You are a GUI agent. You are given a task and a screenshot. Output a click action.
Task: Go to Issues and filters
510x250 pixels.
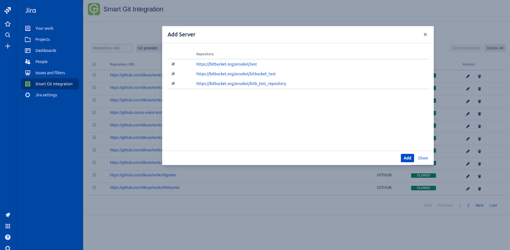pyautogui.click(x=50, y=73)
